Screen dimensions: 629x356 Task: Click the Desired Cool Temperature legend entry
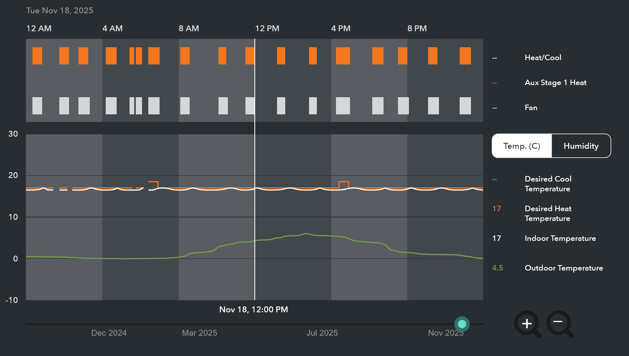[548, 184]
